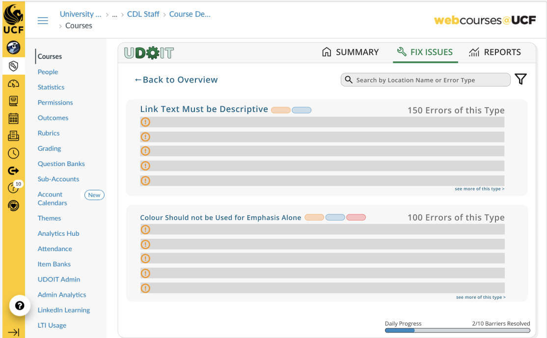This screenshot has height=338, width=547.
Task: Select the Admin shield icon
Action: coord(14,66)
